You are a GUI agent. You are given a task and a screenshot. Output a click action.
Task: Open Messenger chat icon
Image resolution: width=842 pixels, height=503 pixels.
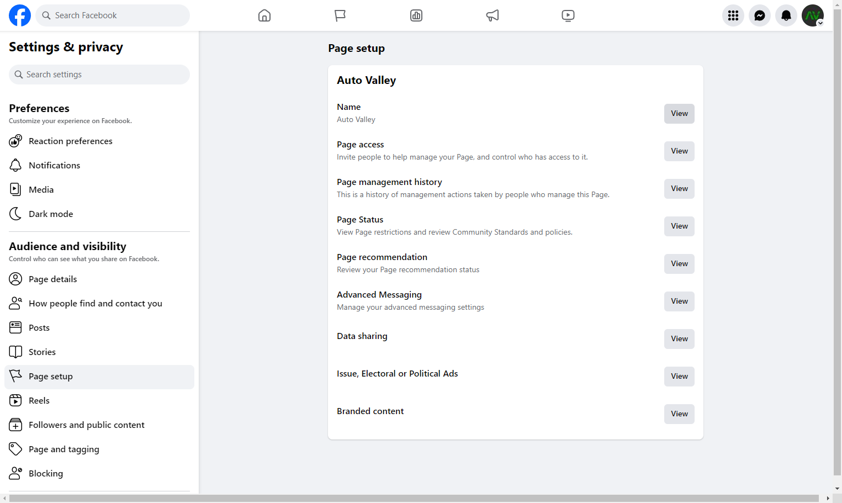760,15
